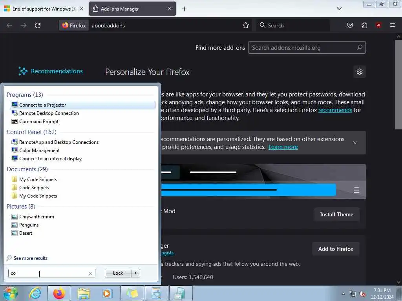Viewport: 402px width, 301px height.
Task: Click the add-ons settings gear
Action: (360, 72)
